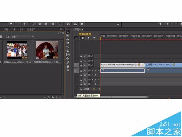Solo audio track A2
182x137 pixels.
click(x=95, y=75)
